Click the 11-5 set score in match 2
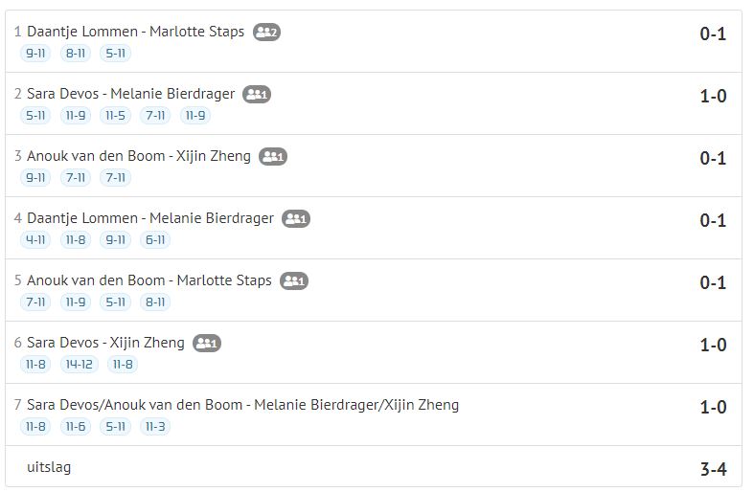 pyautogui.click(x=115, y=115)
